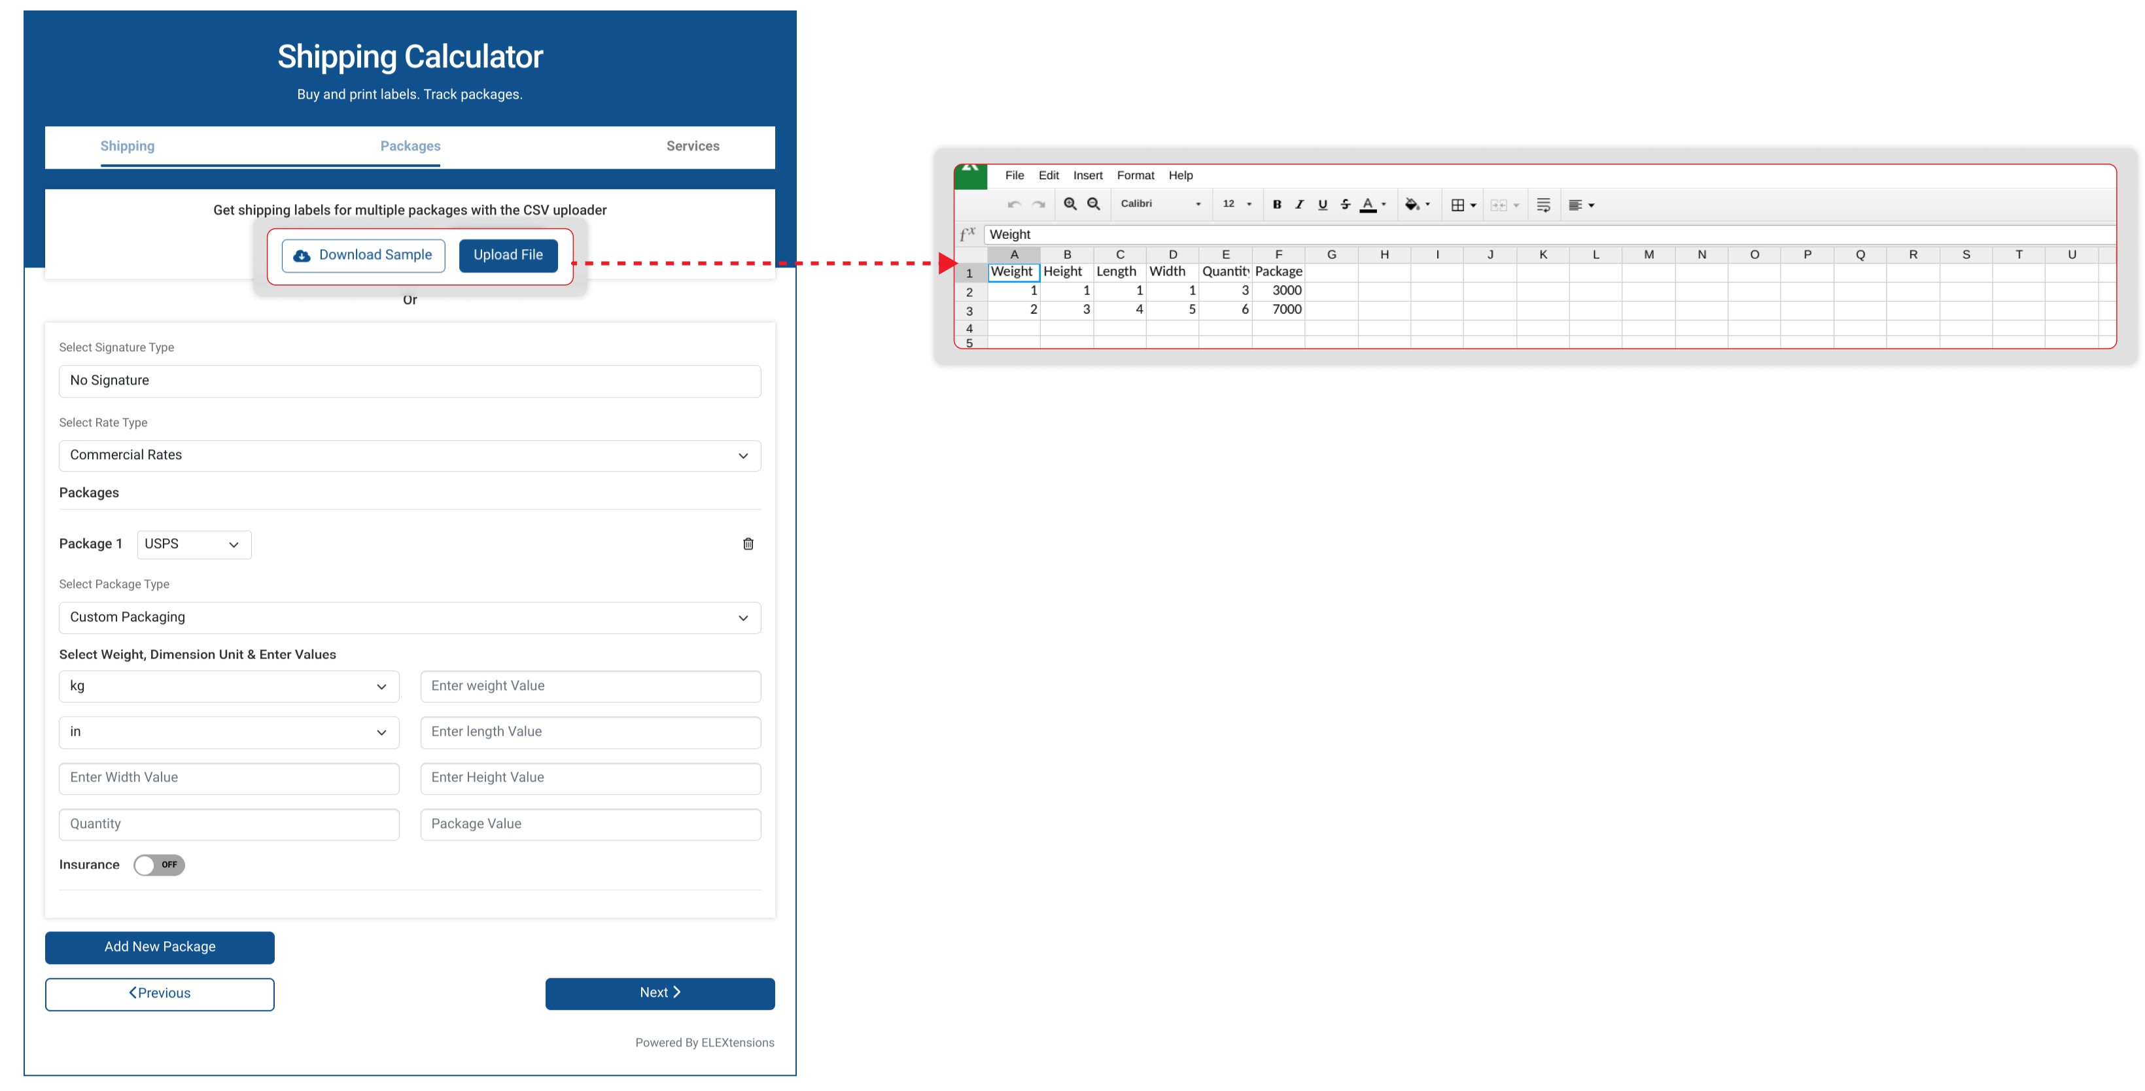Image resolution: width=2145 pixels, height=1091 pixels.
Task: Open the fill color paint bucket tool
Action: pyautogui.click(x=1412, y=204)
